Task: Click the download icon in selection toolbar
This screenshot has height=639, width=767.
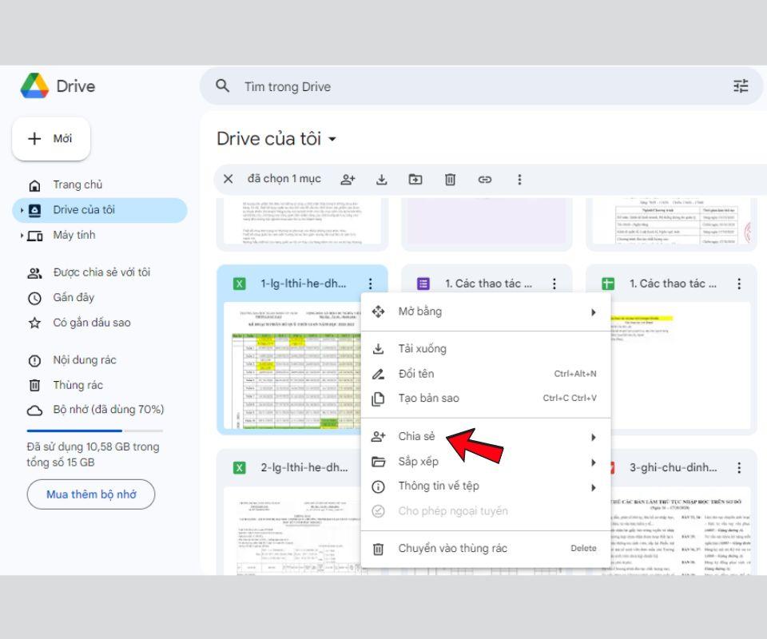Action: (381, 180)
